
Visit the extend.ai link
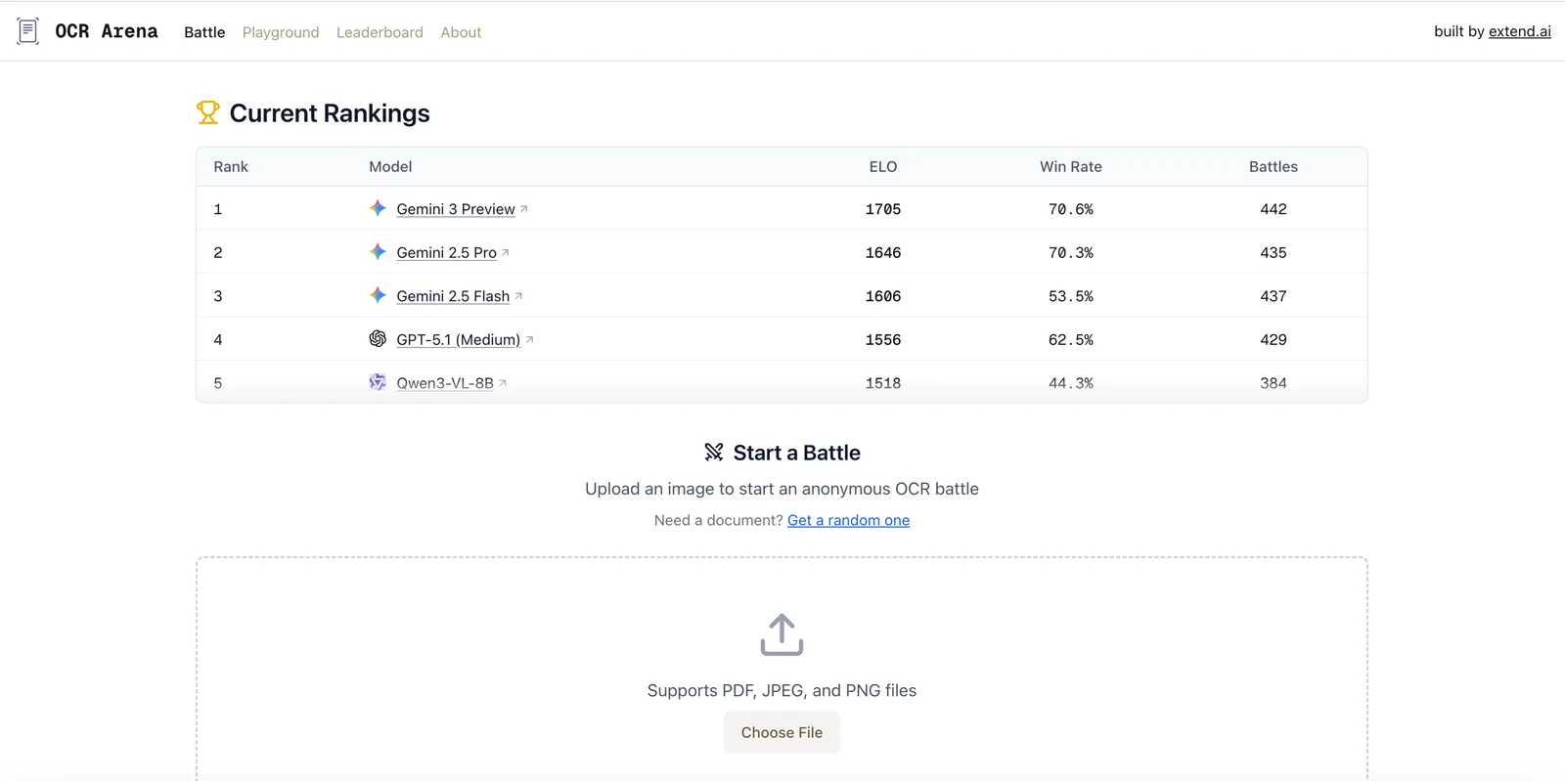point(1519,31)
